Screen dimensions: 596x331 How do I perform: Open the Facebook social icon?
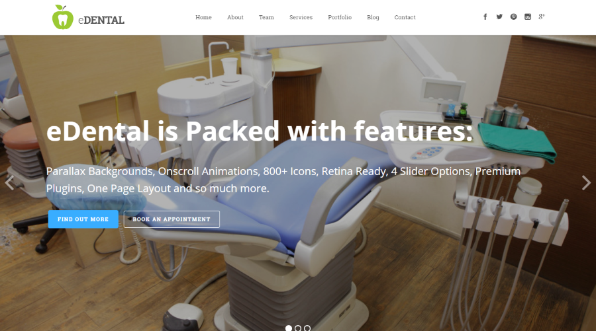coord(485,17)
